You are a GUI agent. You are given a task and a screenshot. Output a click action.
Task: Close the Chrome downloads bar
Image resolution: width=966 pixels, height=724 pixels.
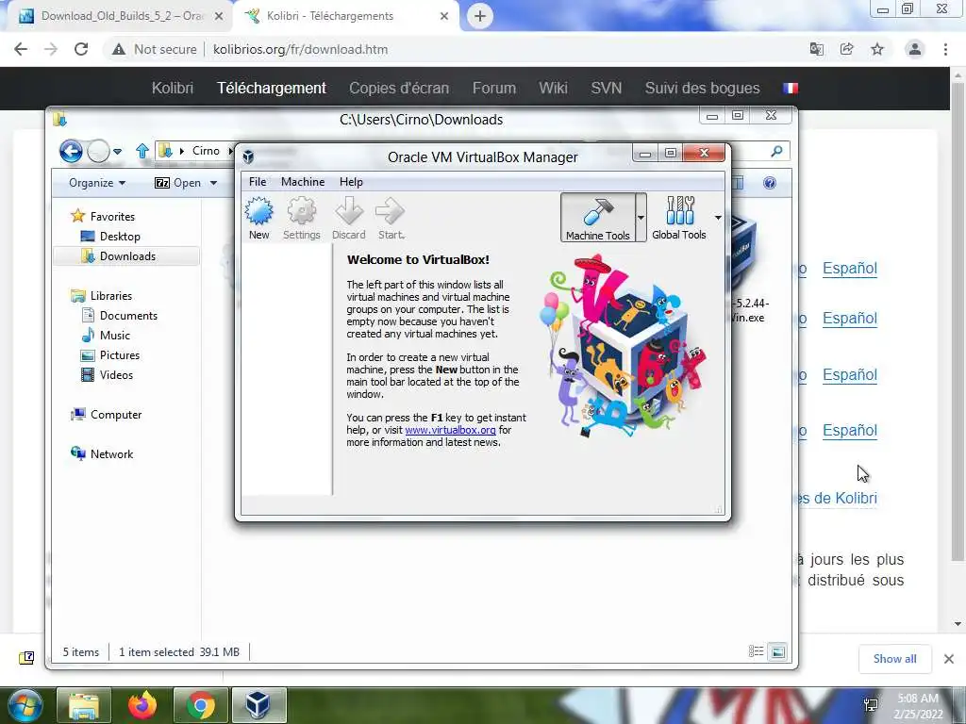949,659
